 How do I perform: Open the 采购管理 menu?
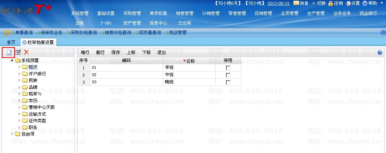point(132,13)
